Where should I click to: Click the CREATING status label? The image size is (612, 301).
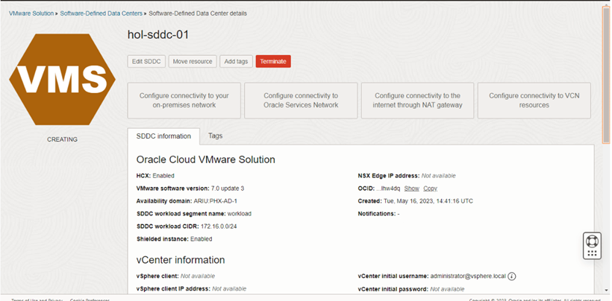pos(63,139)
